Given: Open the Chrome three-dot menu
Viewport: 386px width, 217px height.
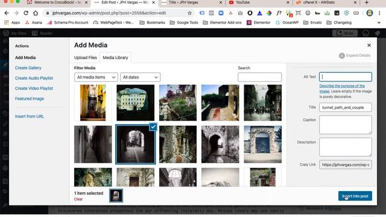Looking at the screenshot, I should pyautogui.click(x=379, y=13).
